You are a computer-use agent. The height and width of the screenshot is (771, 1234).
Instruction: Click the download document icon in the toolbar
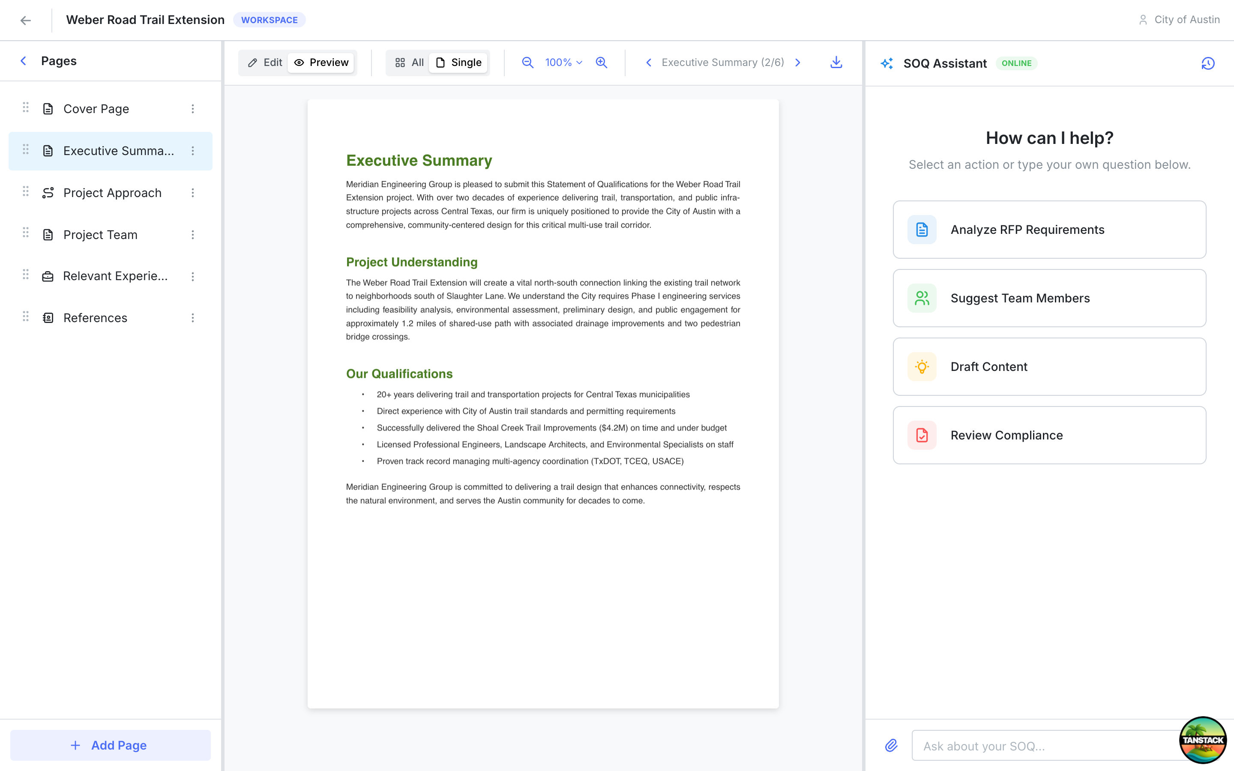836,62
